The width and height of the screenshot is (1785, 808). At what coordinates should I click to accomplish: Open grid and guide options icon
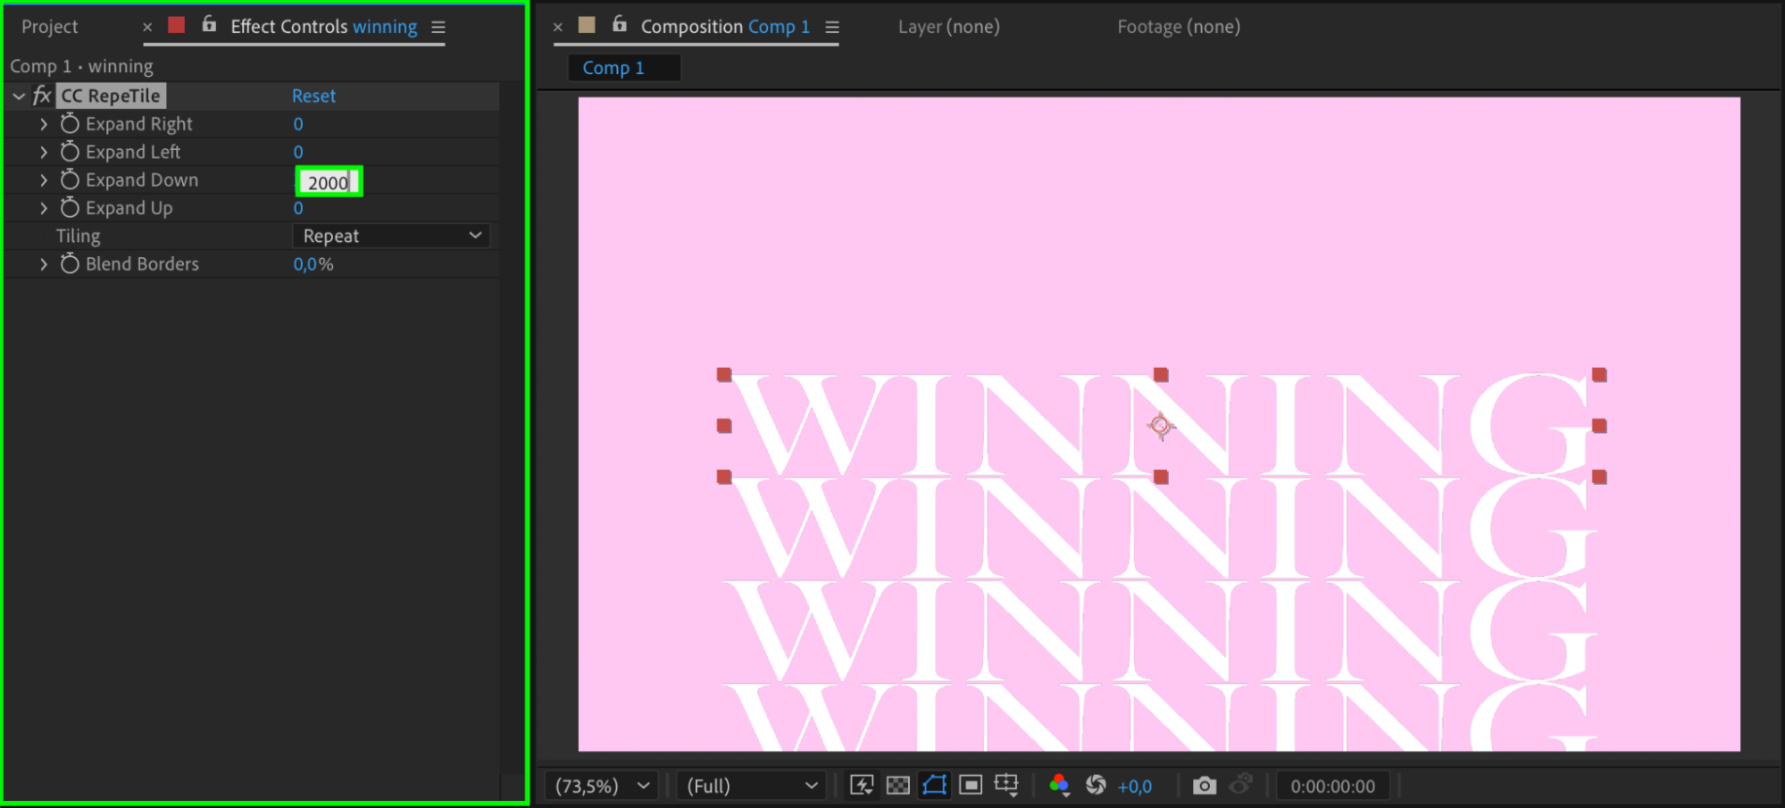tap(1007, 786)
